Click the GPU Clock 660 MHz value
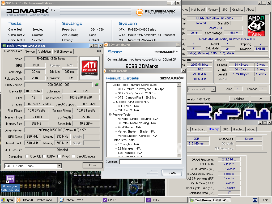Screen dimensions: 272x204 coord(33,137)
